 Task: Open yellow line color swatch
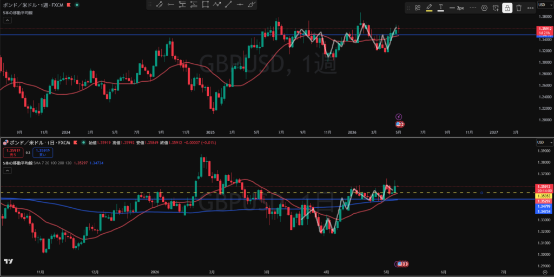[429, 8]
